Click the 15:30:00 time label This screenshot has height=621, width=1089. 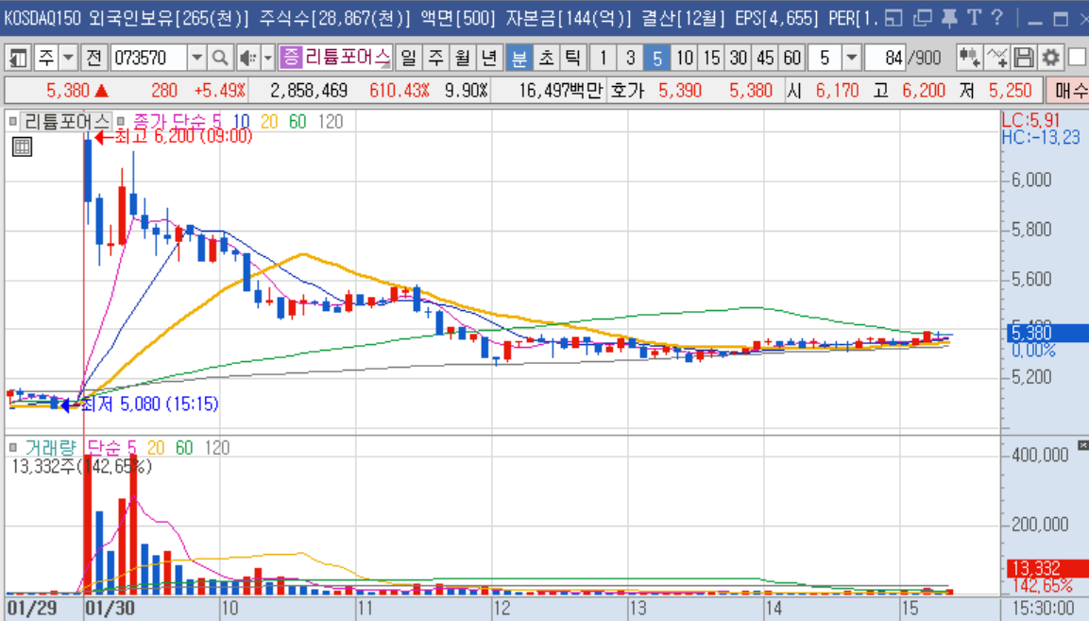[x=1043, y=609]
